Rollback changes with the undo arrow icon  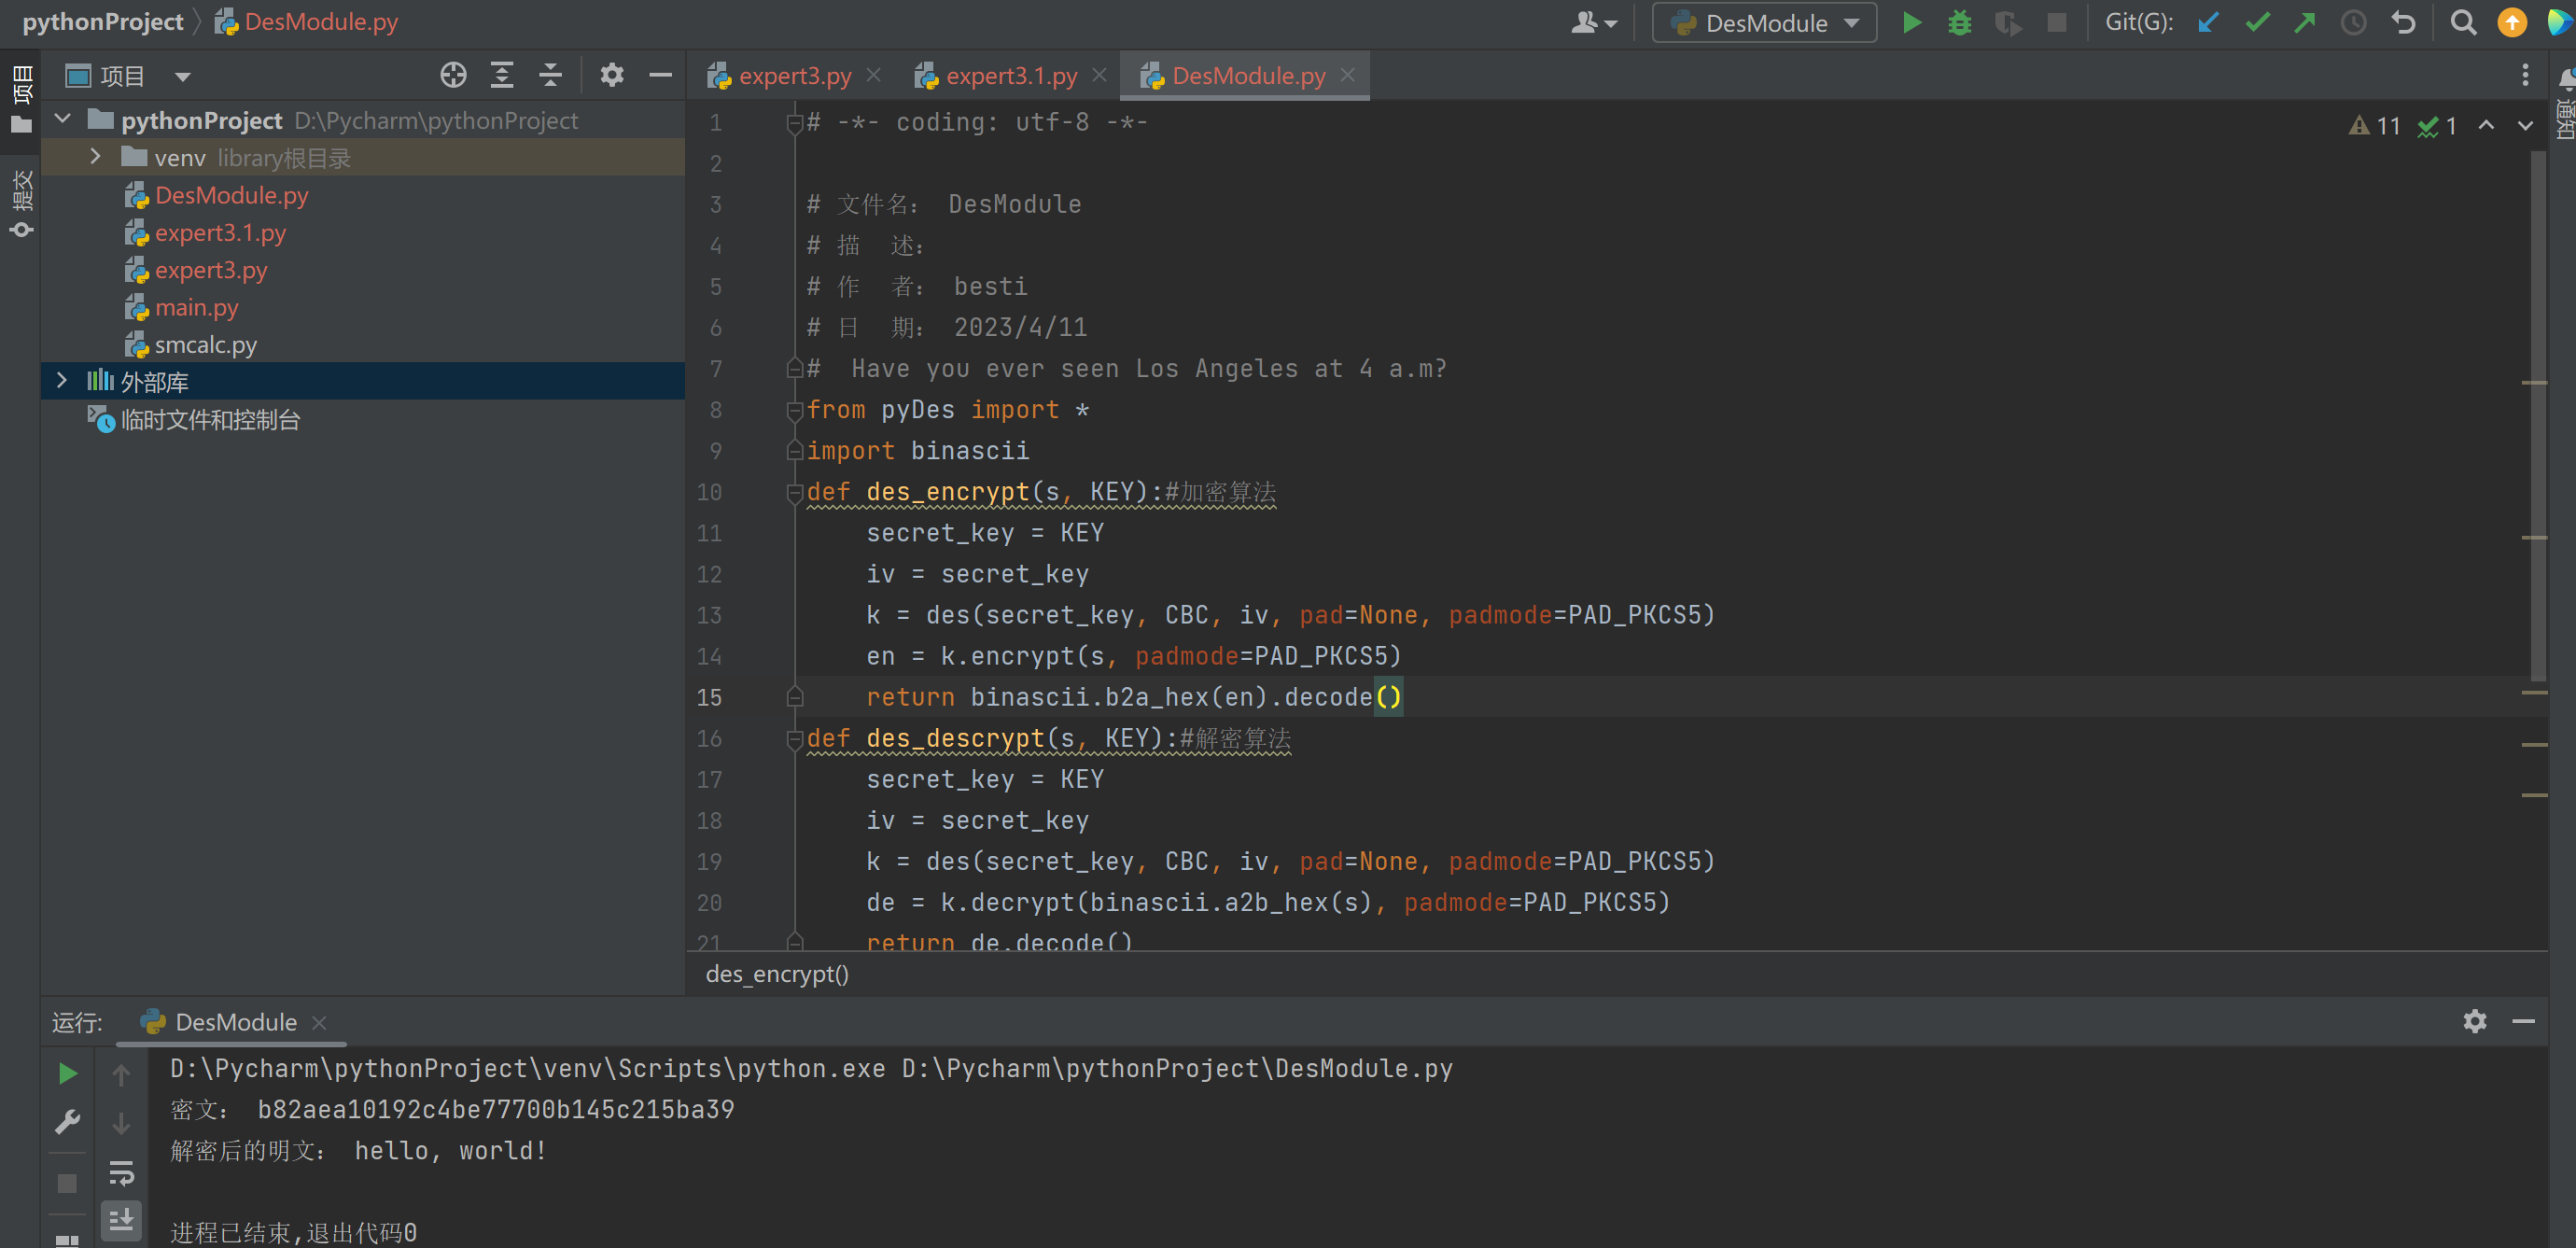[2403, 22]
